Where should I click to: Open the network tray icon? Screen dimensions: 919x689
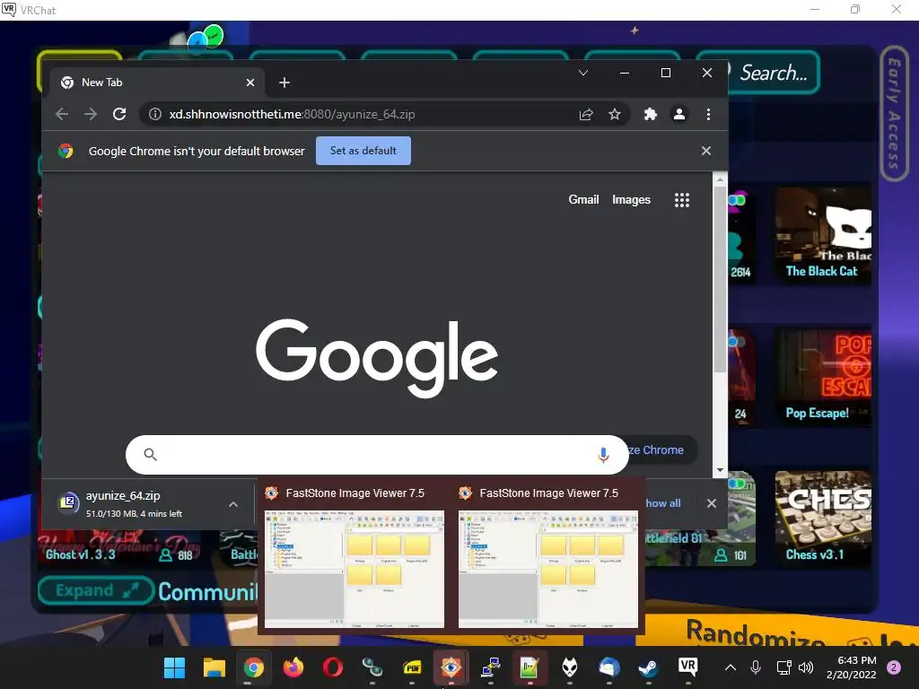pos(783,667)
